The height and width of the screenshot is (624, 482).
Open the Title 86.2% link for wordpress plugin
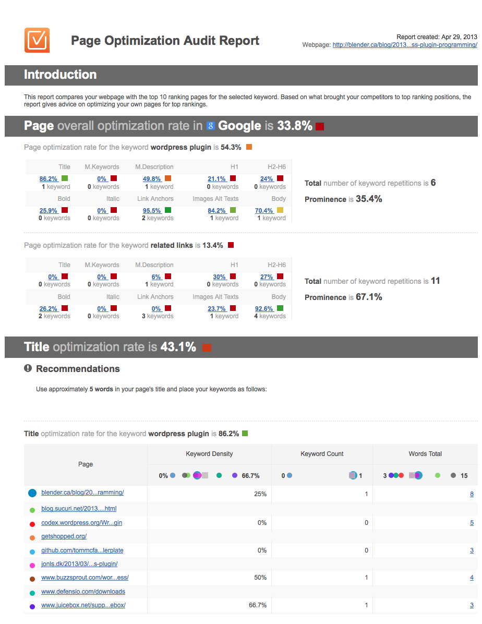(49, 178)
